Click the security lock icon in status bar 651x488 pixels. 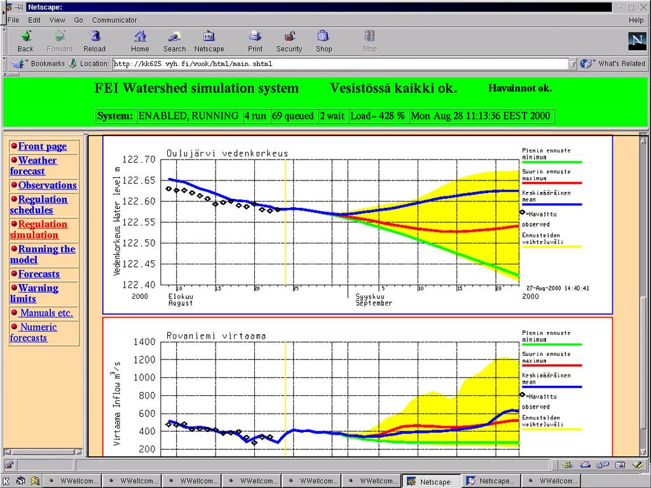tap(9, 464)
